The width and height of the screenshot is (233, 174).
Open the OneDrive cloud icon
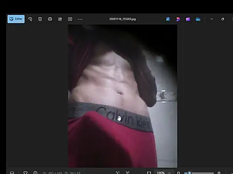198,19
